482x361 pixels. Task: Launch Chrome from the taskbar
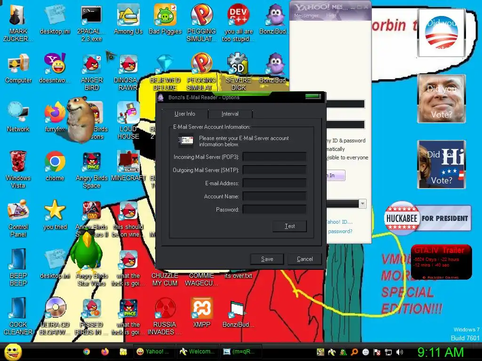pos(87,352)
